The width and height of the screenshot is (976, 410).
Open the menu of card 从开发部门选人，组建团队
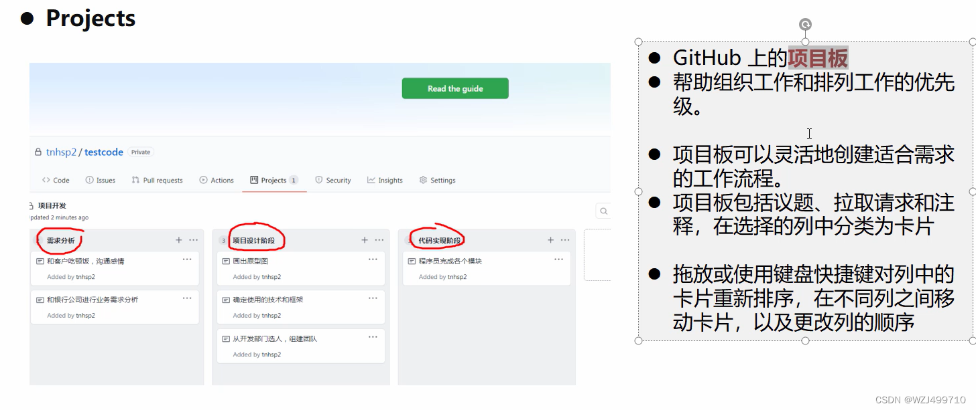[373, 337]
